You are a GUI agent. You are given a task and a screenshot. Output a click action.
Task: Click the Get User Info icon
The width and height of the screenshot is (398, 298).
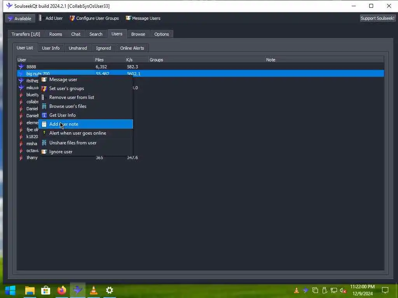tap(44, 115)
